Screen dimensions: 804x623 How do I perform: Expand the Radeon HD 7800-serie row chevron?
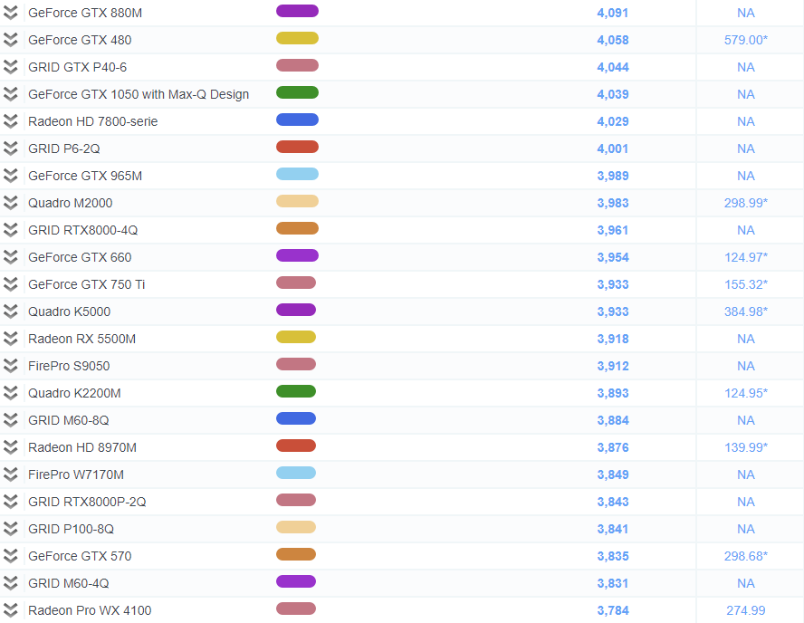[10, 121]
